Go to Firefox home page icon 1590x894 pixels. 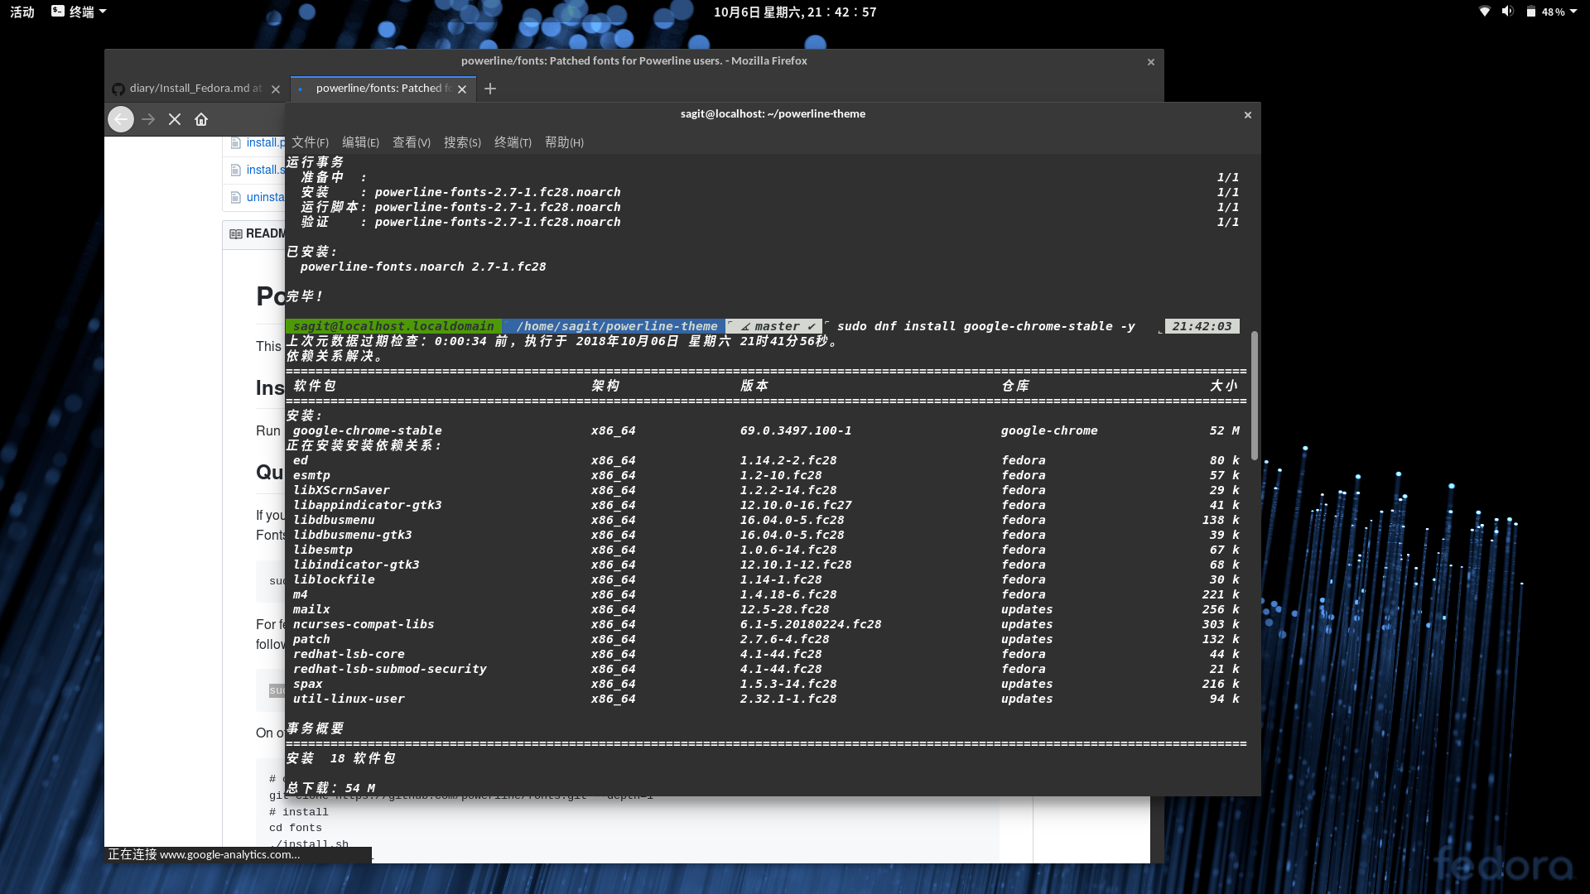point(201,119)
